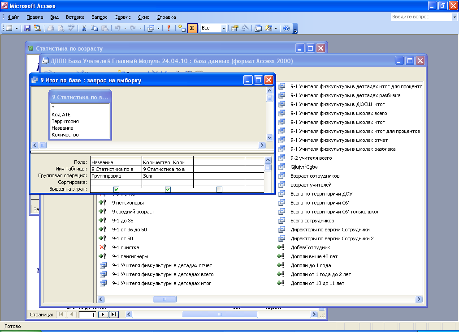This screenshot has height=332, width=459.
Task: Click the Help question mark icon
Action: [x=286, y=28]
